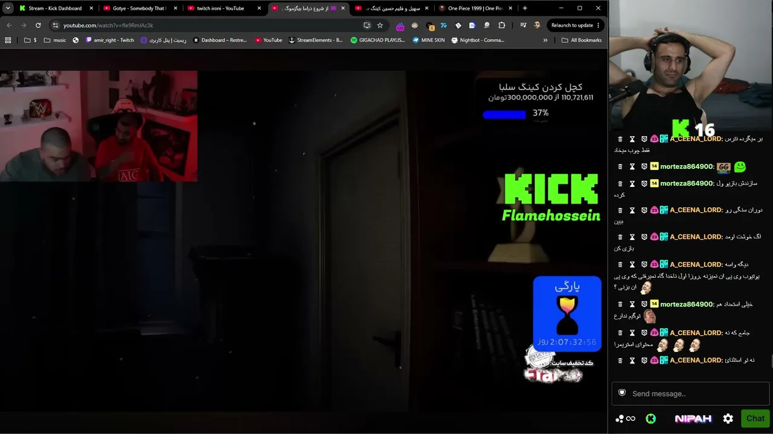Timeout A_CEENA_LORD on the "ببین" message
This screenshot has width=773, height=434.
pyautogui.click(x=632, y=210)
